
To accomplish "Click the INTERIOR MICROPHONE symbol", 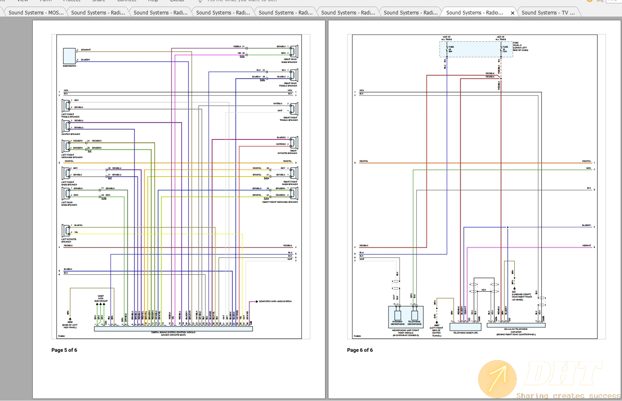I will (398, 315).
